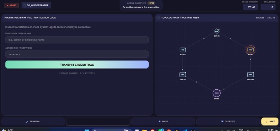
Task: Click the unlabeled bottom tab next to TERMINAL
Action: point(98,122)
